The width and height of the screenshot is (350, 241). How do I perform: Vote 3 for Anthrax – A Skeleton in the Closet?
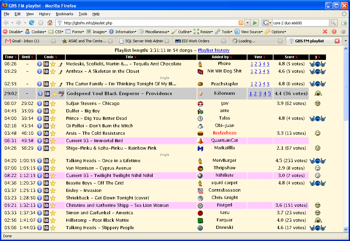click(260, 71)
